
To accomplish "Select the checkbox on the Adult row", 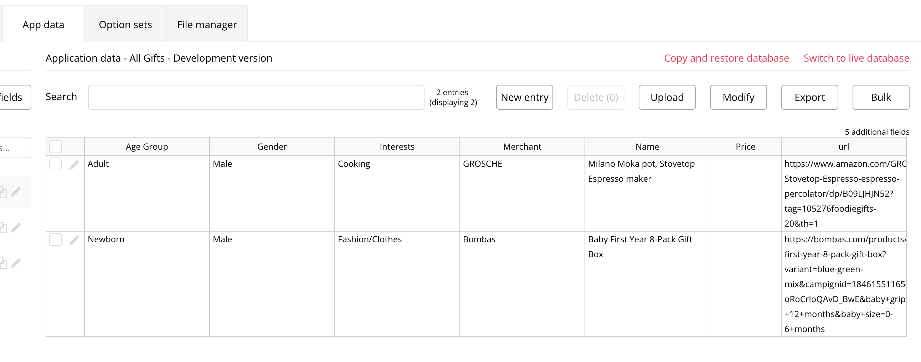I will pyautogui.click(x=56, y=164).
